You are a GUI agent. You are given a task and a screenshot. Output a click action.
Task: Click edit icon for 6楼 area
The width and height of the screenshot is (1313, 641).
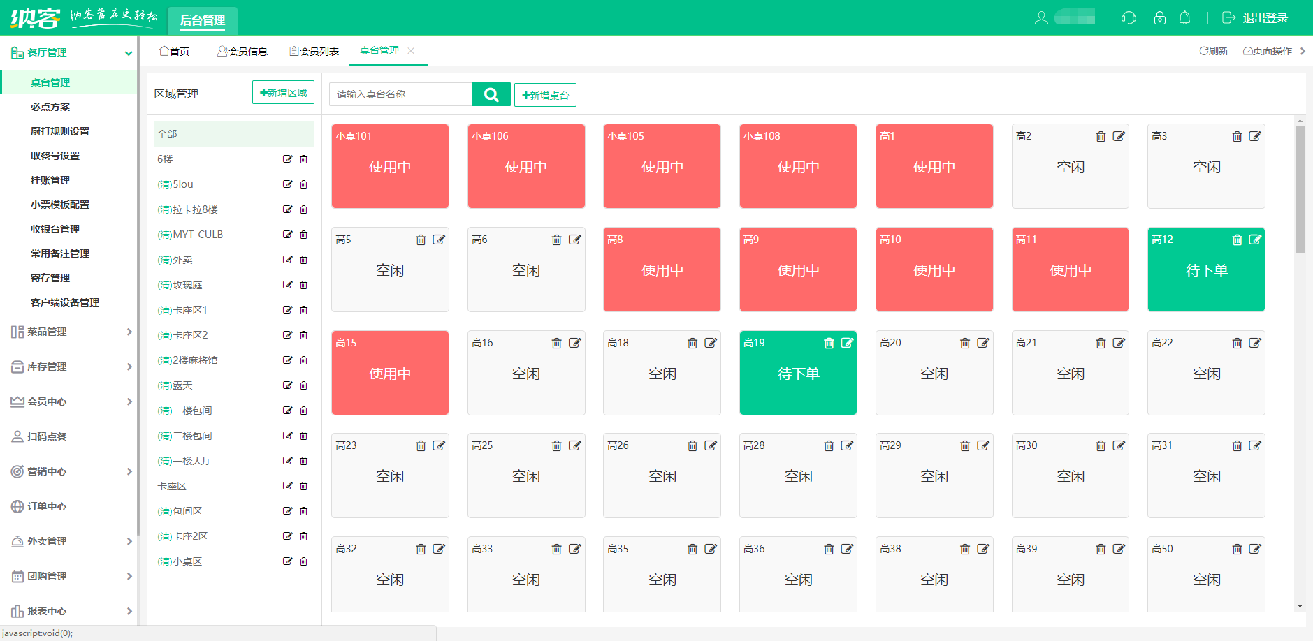(x=287, y=159)
